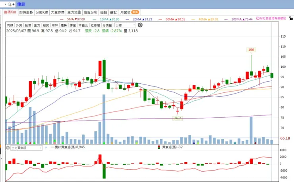Click the 漲跌 -2.8 change value
Viewport: 294px width, 182px height.
92,31
